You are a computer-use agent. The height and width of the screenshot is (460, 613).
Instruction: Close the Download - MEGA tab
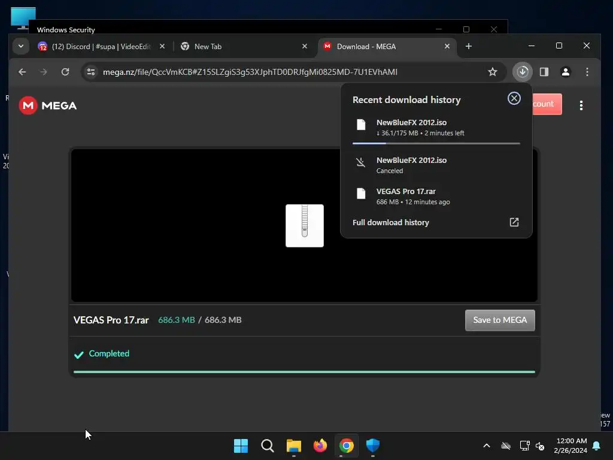447,47
